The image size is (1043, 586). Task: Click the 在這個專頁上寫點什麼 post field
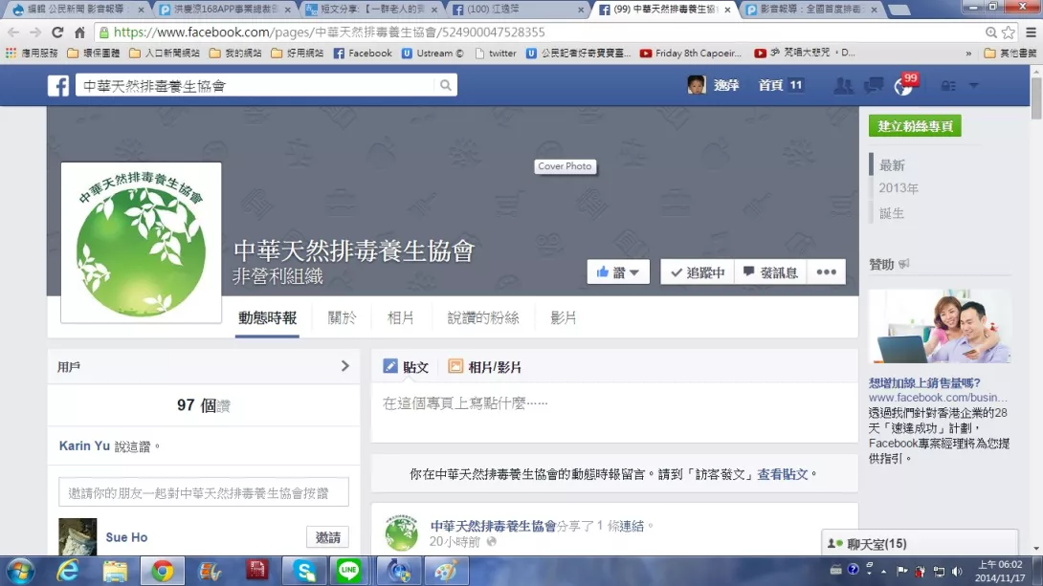point(614,413)
